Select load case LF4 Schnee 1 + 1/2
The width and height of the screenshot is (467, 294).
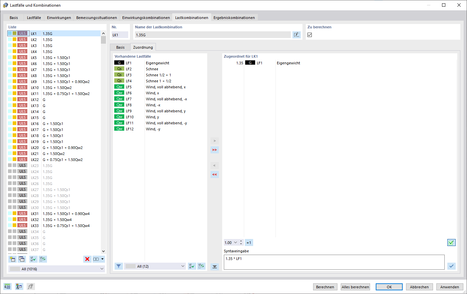point(160,81)
